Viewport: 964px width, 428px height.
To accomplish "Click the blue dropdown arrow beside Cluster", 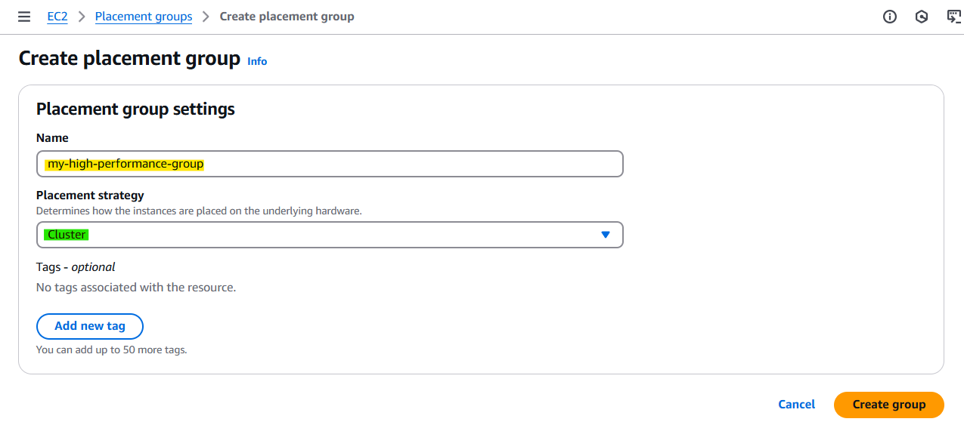I will [x=605, y=235].
